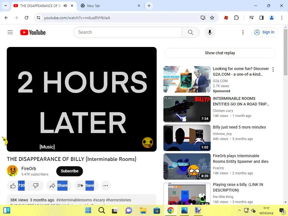Click the Sign in button

pos(264,32)
